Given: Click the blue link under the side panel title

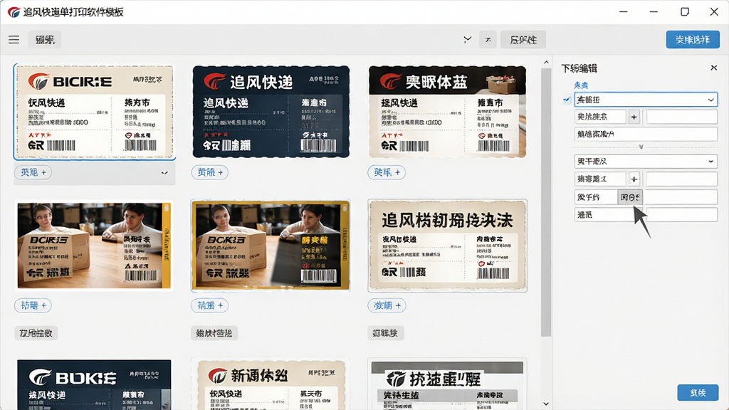Looking at the screenshot, I should (x=581, y=85).
